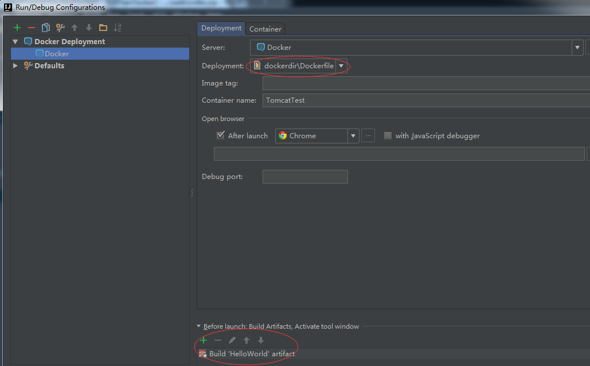Viewport: 590px width, 366px height.
Task: Edit the before launch task with pencil icon
Action: coord(232,340)
